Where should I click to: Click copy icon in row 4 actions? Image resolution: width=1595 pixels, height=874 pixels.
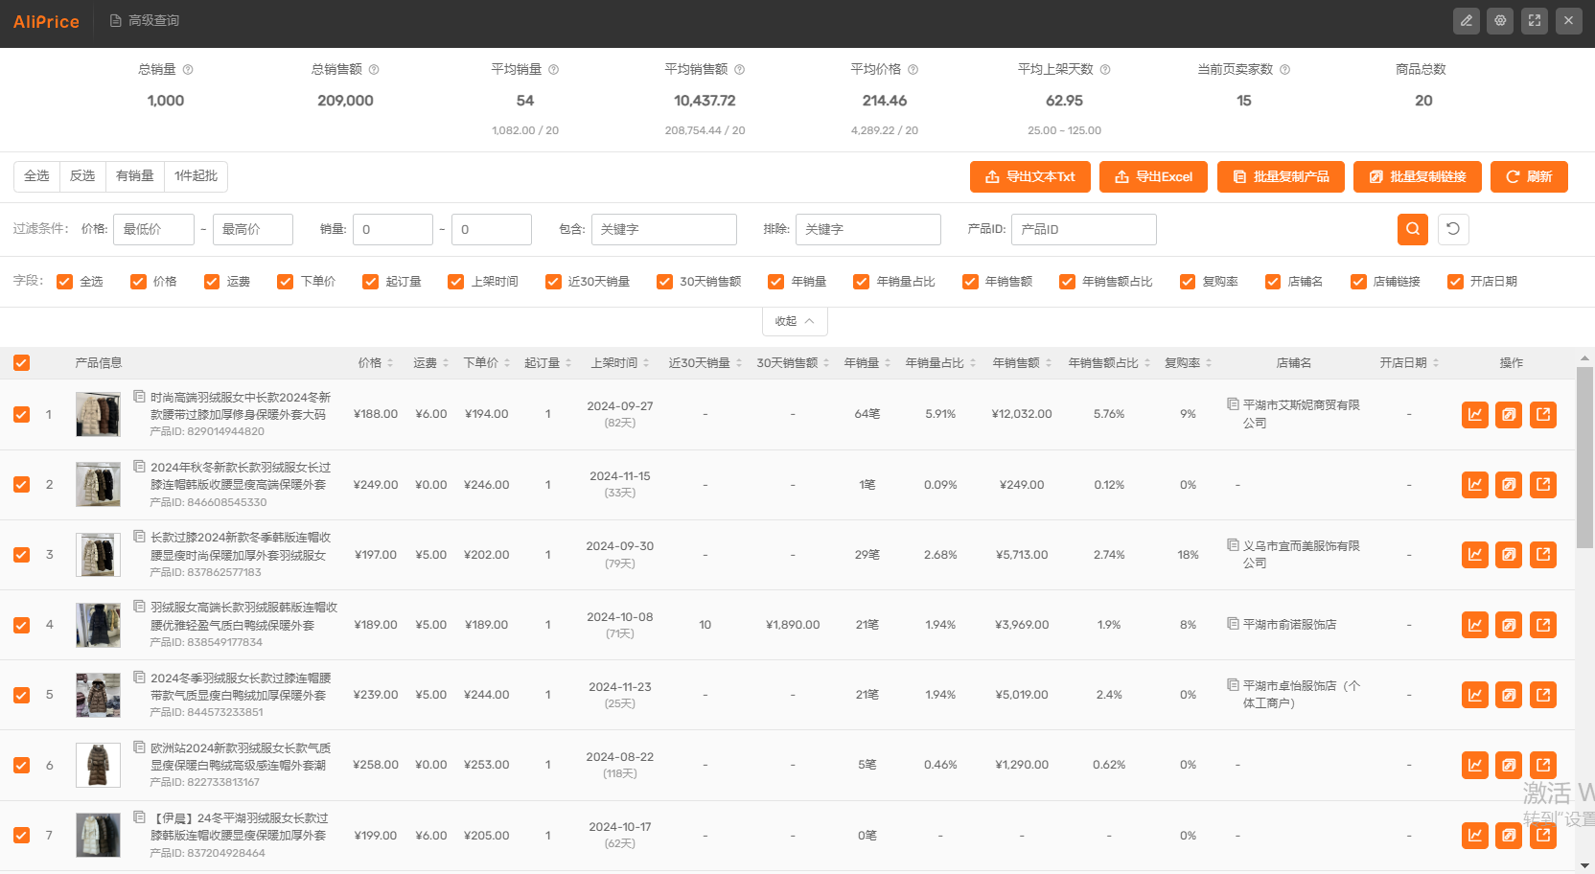pos(1509,625)
